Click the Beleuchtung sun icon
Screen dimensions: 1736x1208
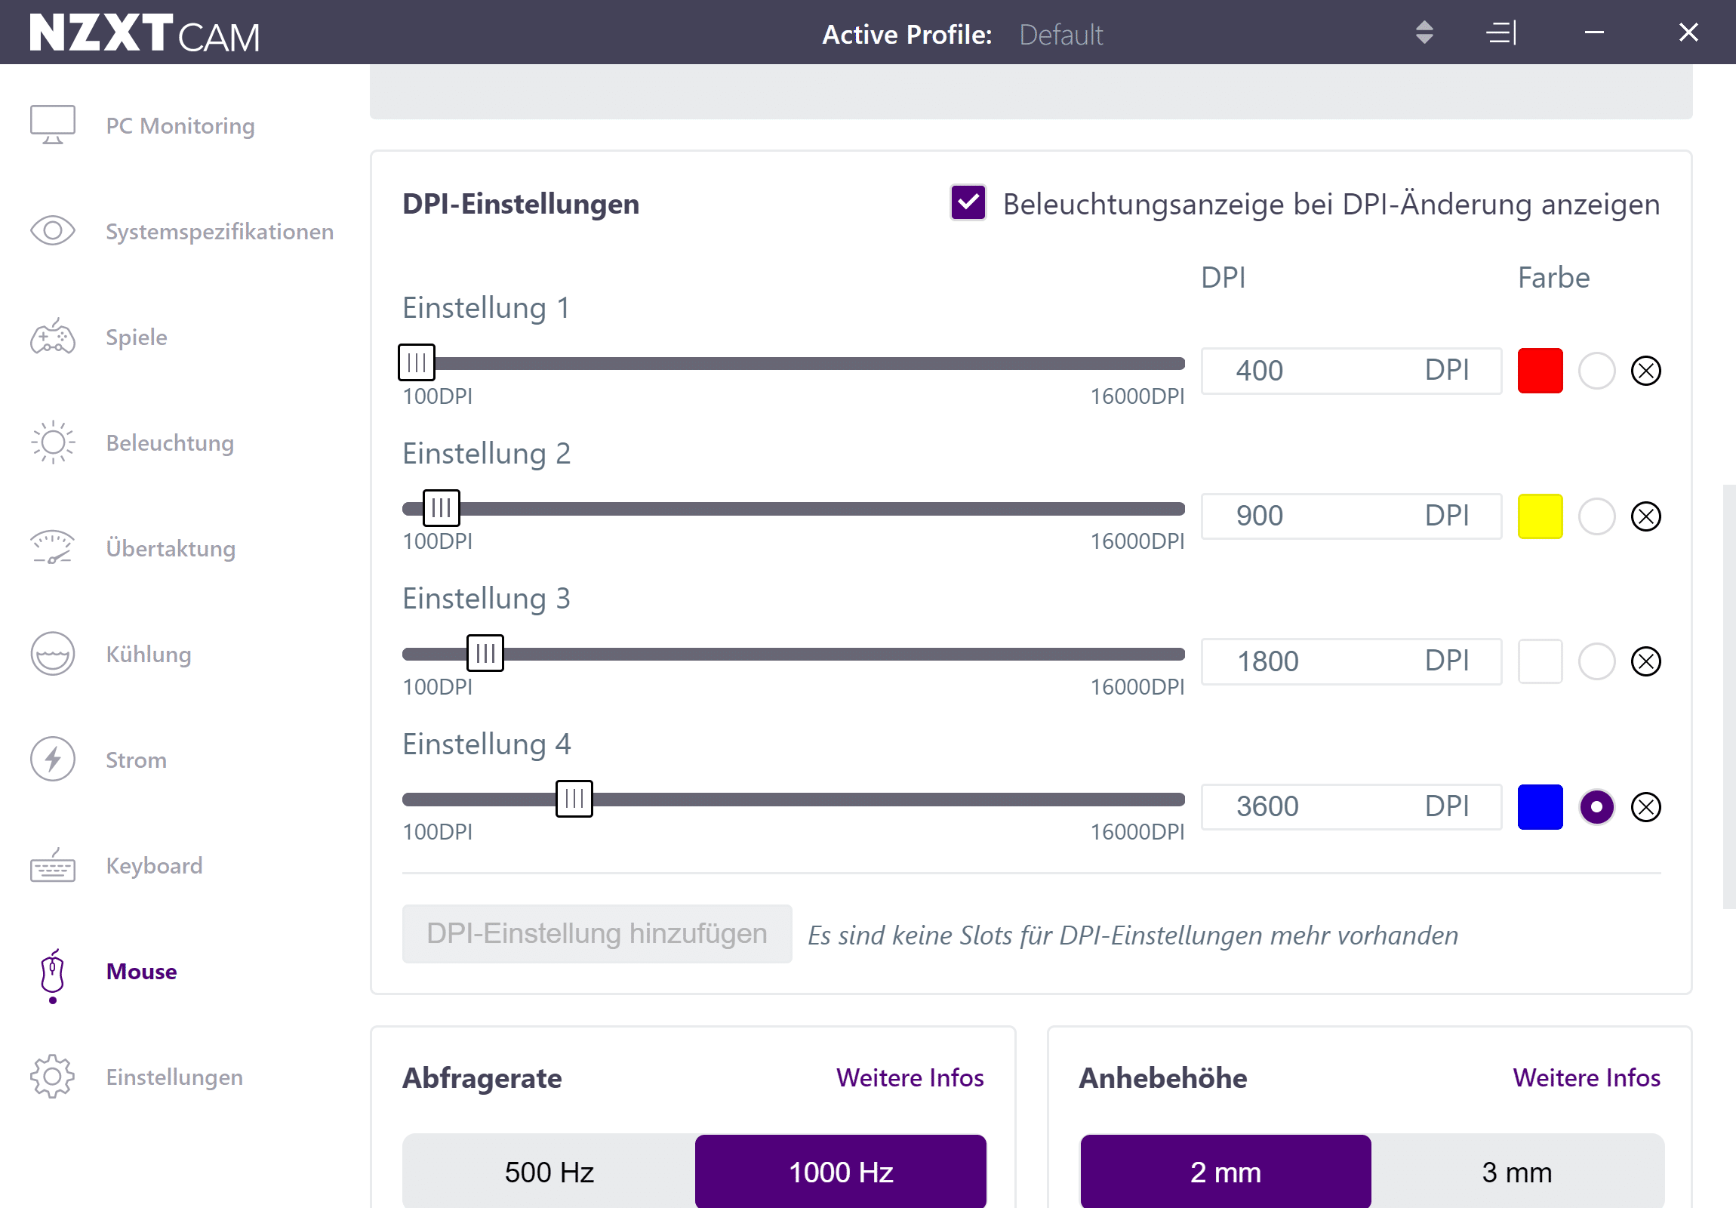tap(52, 442)
